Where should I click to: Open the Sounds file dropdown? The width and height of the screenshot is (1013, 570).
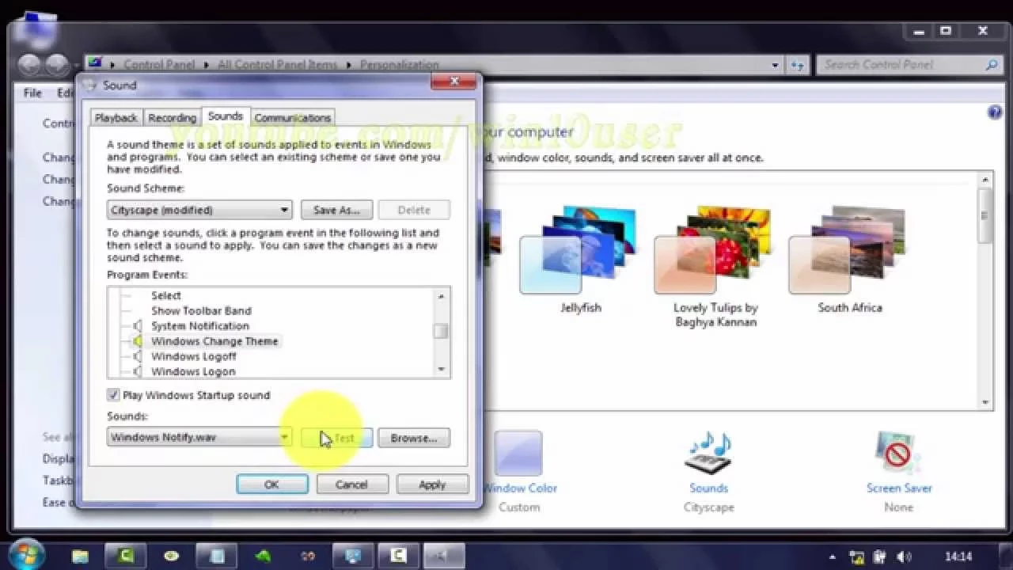pos(199,437)
